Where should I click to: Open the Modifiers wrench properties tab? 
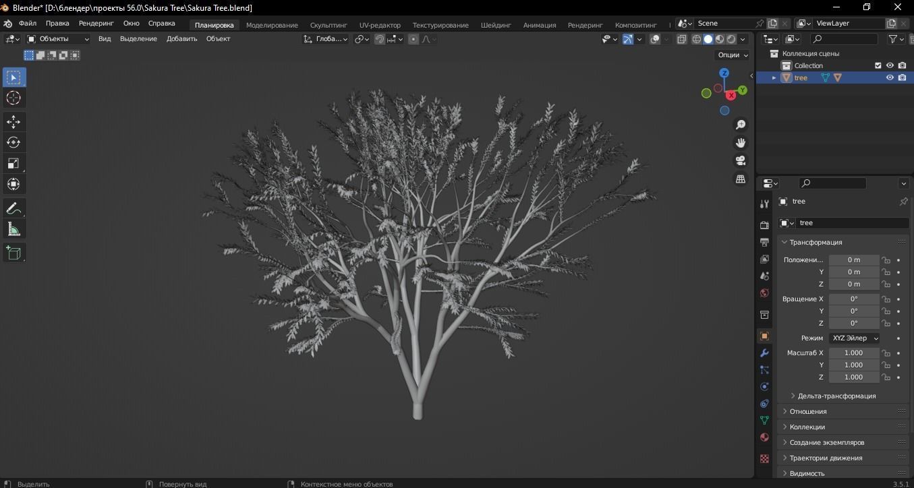pyautogui.click(x=764, y=353)
